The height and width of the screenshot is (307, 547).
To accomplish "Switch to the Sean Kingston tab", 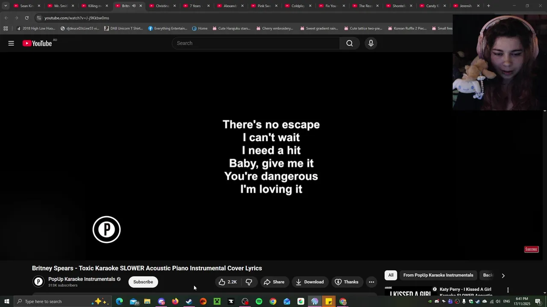I will click(x=26, y=6).
